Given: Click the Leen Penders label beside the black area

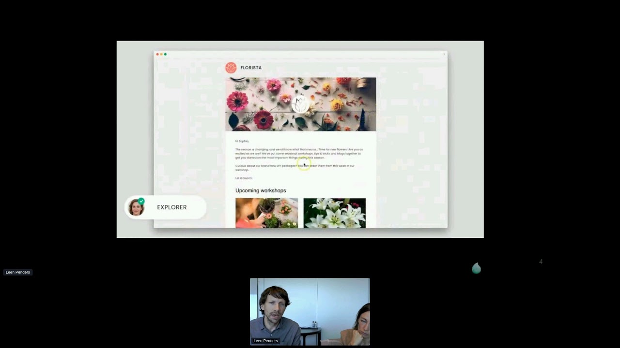Looking at the screenshot, I should click(x=18, y=272).
